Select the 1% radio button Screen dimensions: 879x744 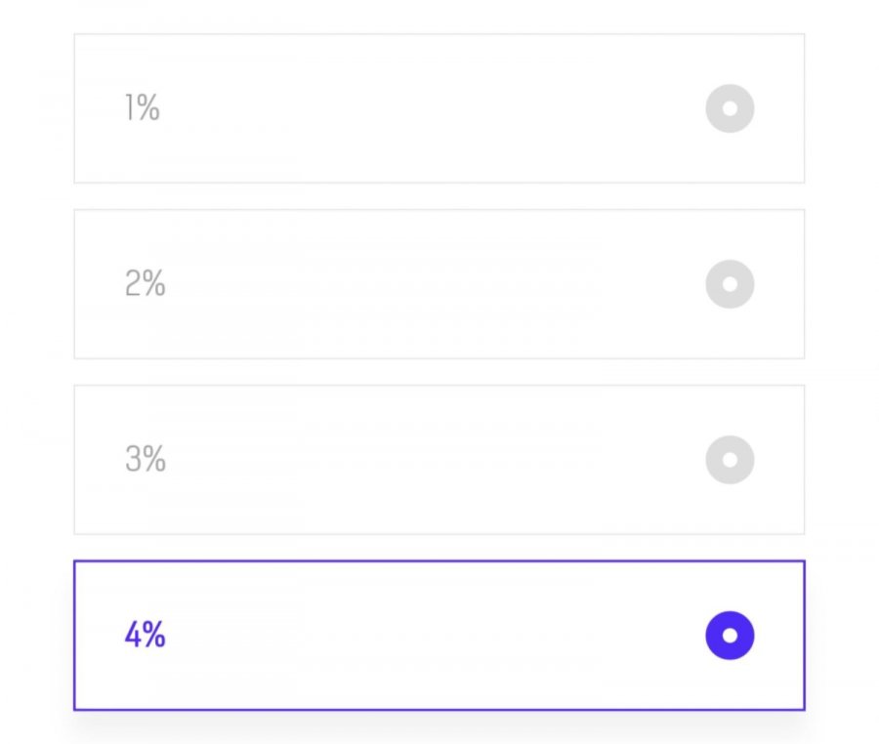(x=730, y=108)
